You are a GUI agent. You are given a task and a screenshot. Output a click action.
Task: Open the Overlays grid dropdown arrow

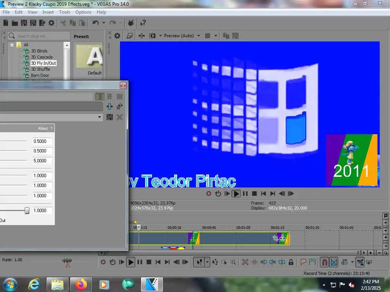coord(216,36)
